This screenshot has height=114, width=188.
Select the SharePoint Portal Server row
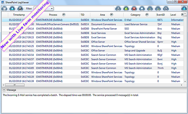coord(93,29)
